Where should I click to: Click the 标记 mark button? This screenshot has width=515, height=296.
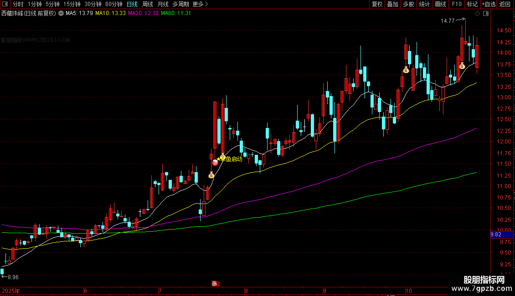click(x=472, y=4)
